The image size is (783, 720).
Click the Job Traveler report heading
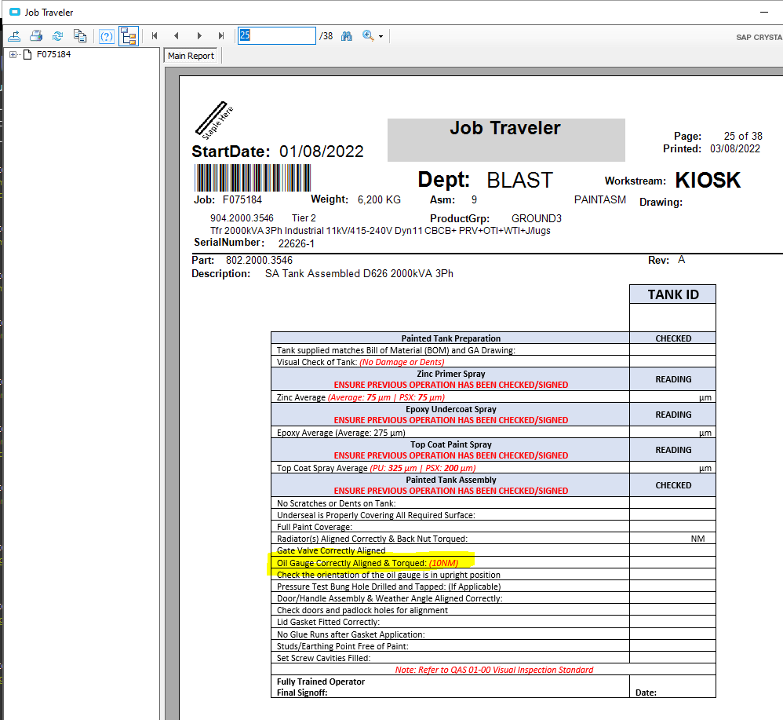click(x=505, y=128)
